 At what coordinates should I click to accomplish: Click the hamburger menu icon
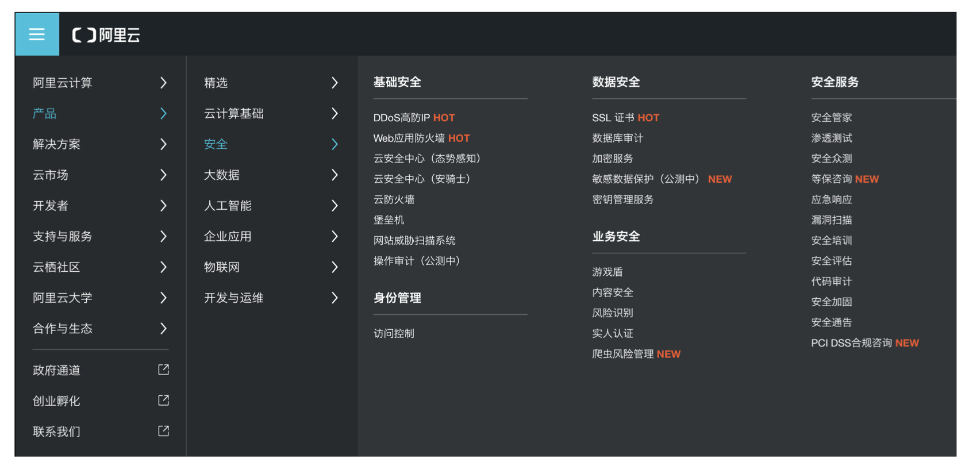(x=37, y=34)
